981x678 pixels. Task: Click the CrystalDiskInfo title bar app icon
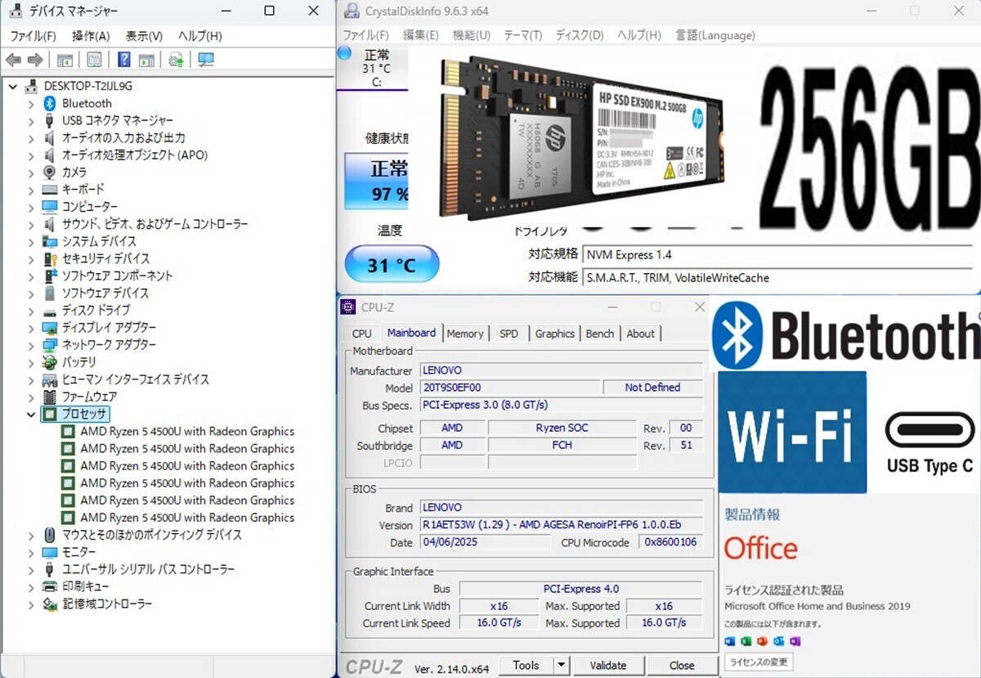click(351, 11)
